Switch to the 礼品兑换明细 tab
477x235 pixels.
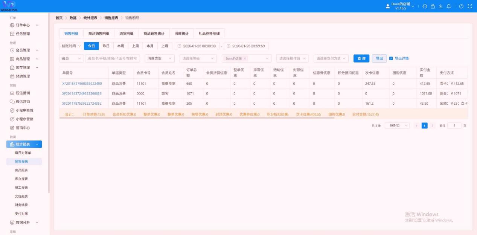(x=209, y=34)
